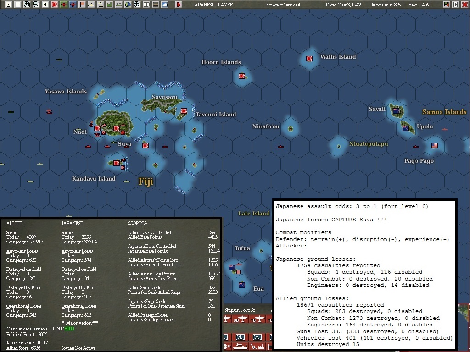Select the DB dive bomber air unit

[x=241, y=319]
